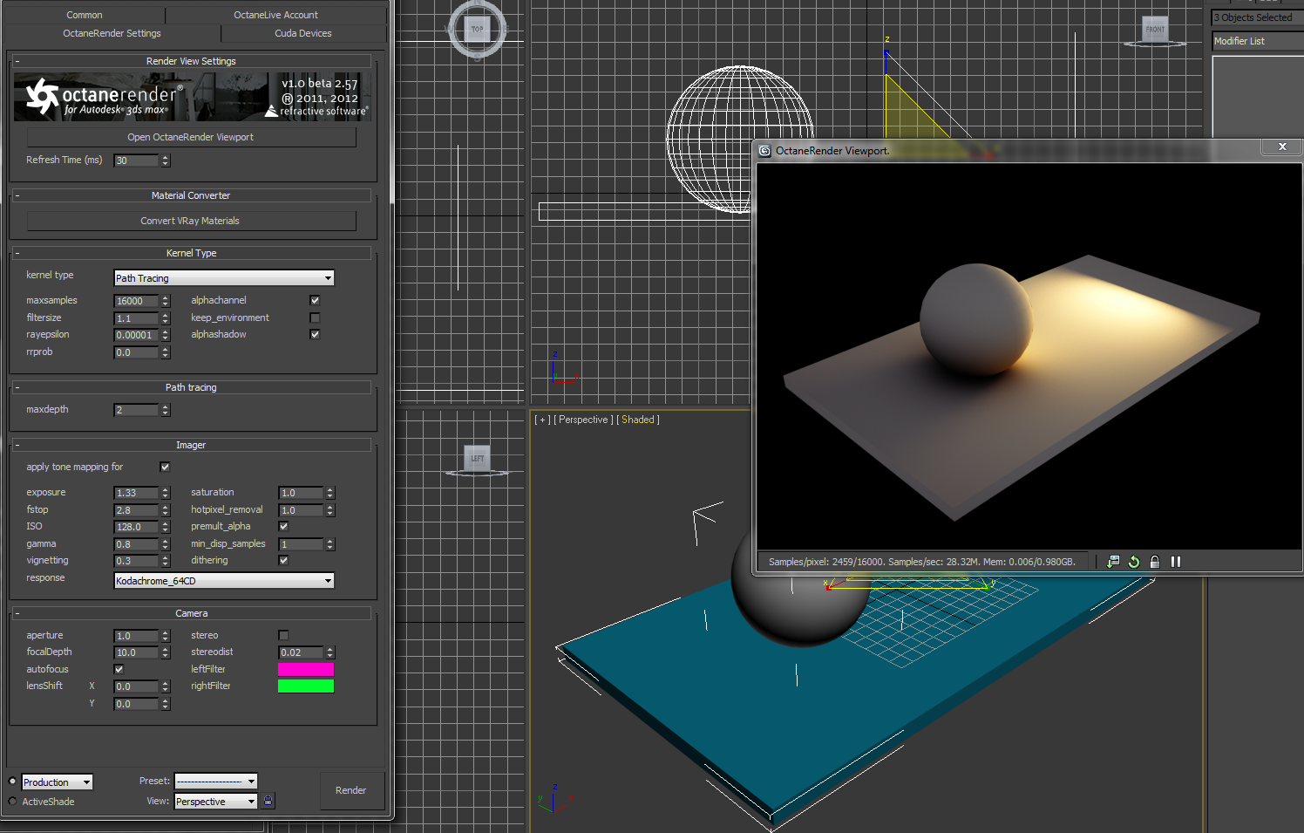Open the [+] viewport general menu
The height and width of the screenshot is (833, 1304).
(542, 420)
